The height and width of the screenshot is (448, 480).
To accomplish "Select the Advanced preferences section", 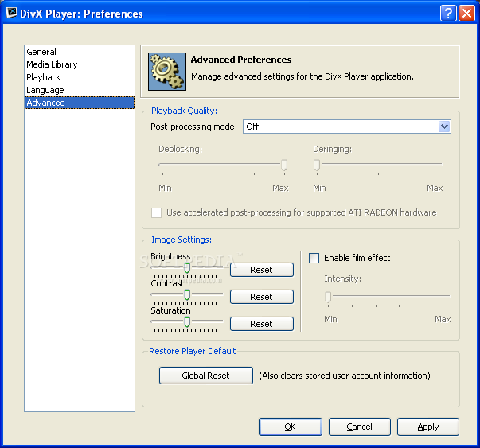I will 80,103.
